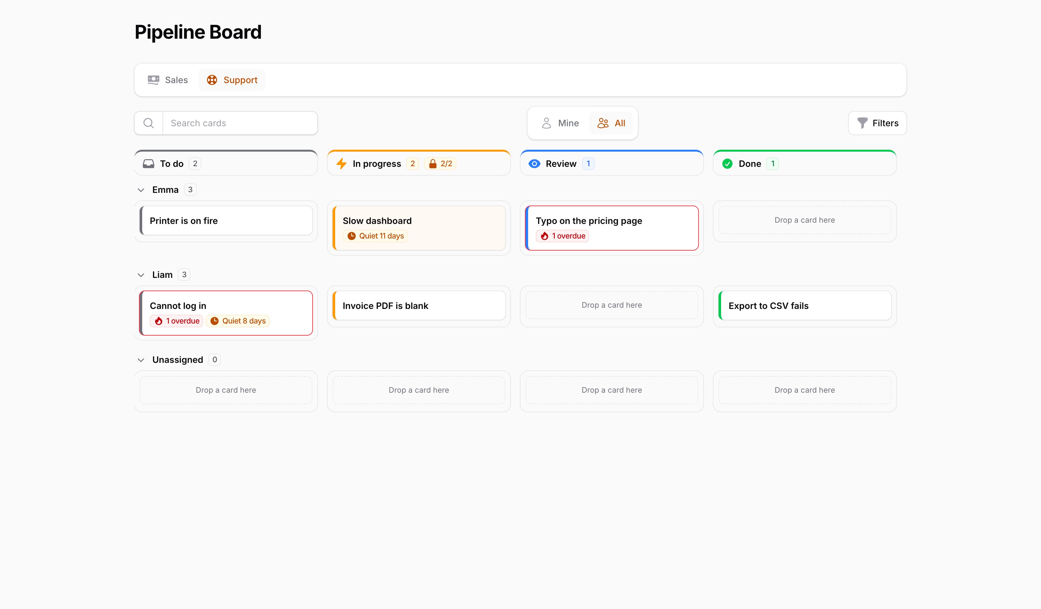Click the Done column header
Viewport: 1041px width, 609px height.
(x=805, y=163)
